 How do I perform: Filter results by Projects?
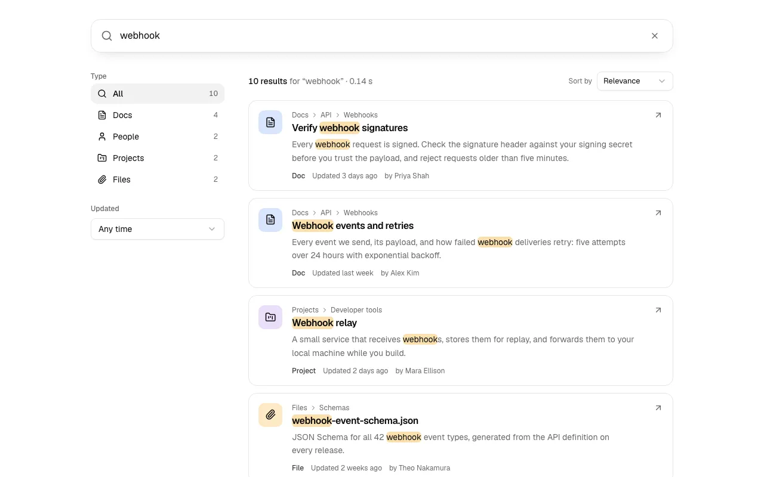coord(158,158)
